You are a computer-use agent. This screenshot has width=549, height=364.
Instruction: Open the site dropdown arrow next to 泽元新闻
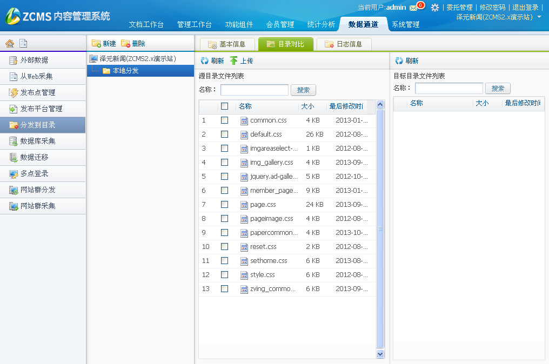(x=539, y=17)
